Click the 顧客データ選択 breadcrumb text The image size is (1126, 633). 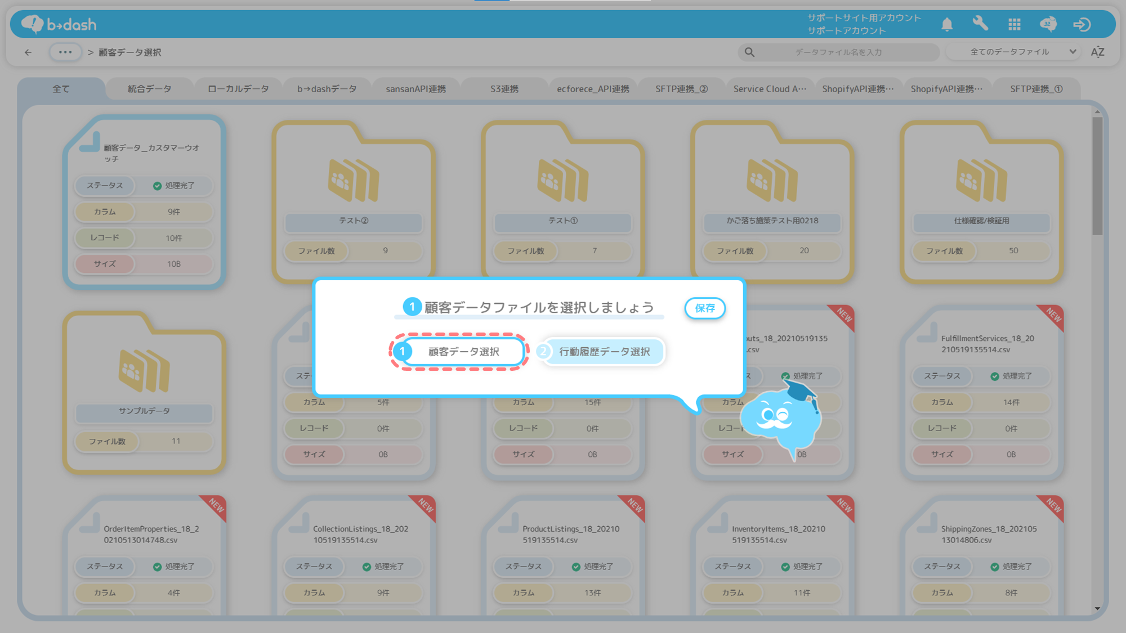130,52
